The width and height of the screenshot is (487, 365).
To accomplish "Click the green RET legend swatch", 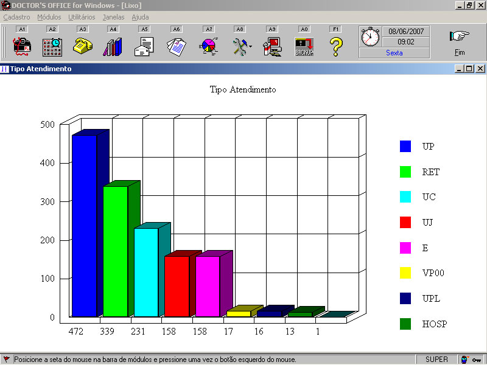I will tap(405, 172).
